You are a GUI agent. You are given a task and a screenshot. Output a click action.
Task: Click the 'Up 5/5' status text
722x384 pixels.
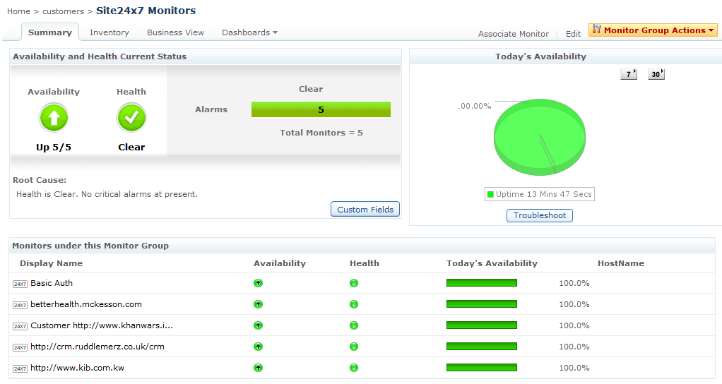coord(54,147)
